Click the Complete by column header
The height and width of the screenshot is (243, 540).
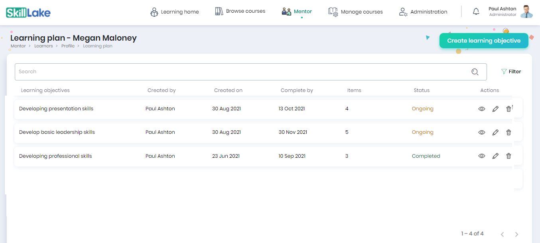click(x=297, y=90)
